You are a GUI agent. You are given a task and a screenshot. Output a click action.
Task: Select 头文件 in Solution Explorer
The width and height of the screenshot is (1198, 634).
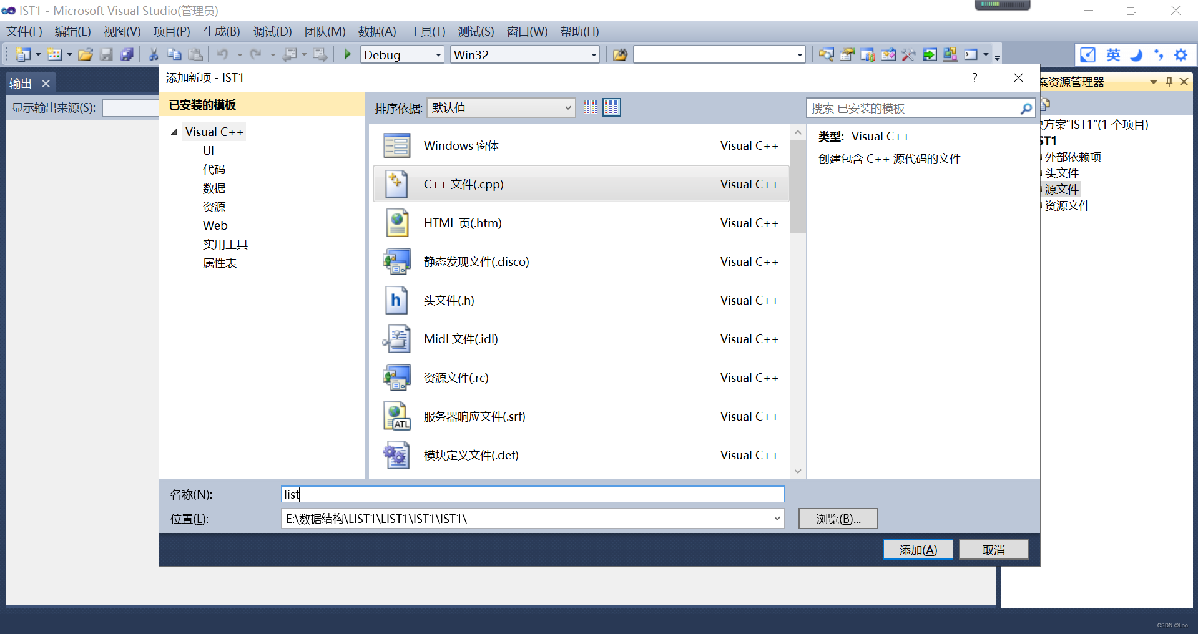point(1061,173)
